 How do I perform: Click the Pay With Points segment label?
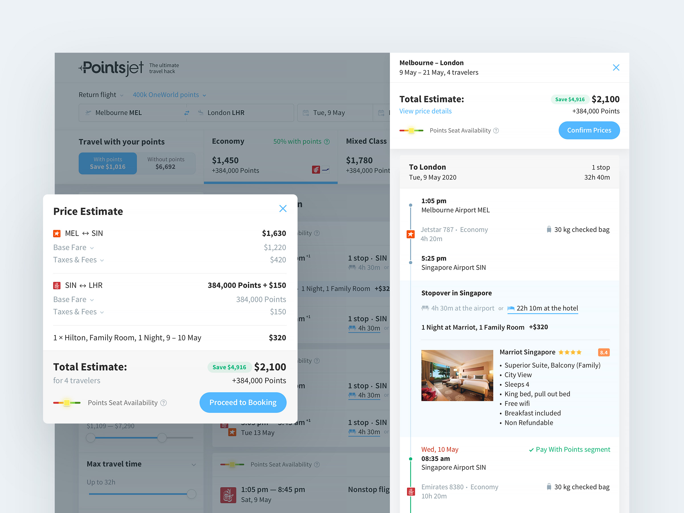point(573,449)
